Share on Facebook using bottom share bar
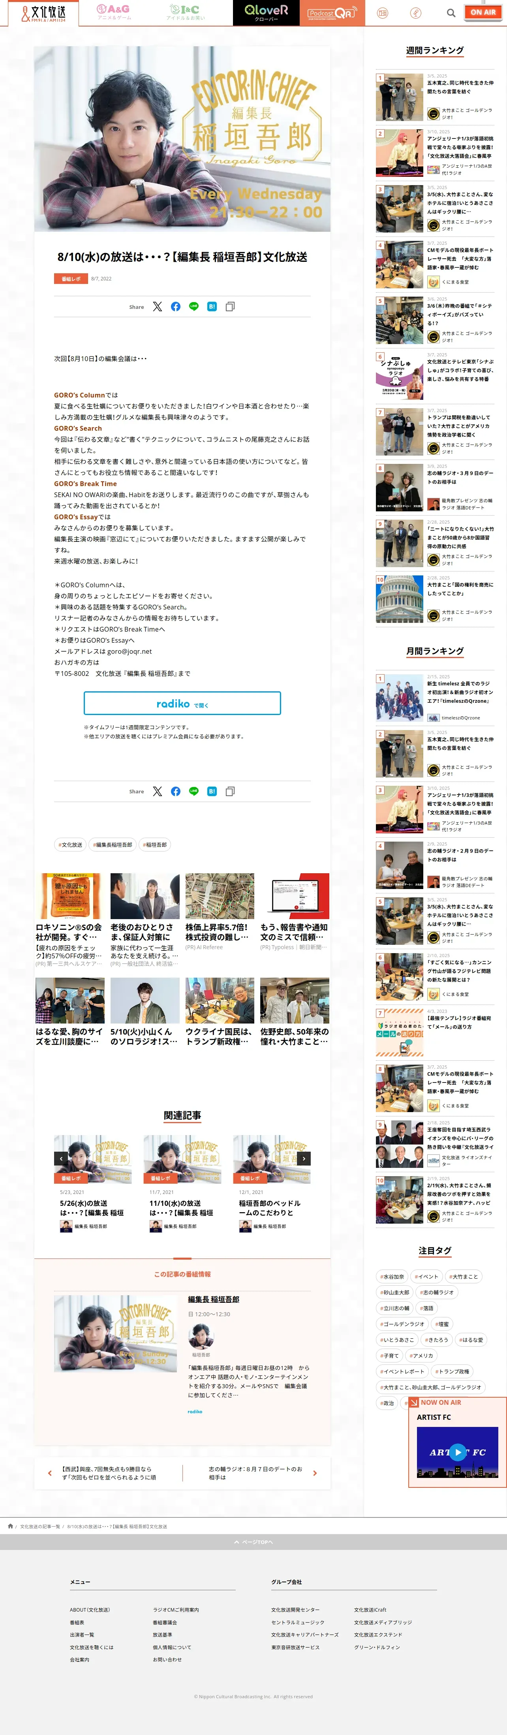507x1735 pixels. [175, 791]
